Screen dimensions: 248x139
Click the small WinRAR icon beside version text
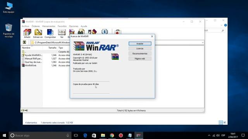pos(115,57)
